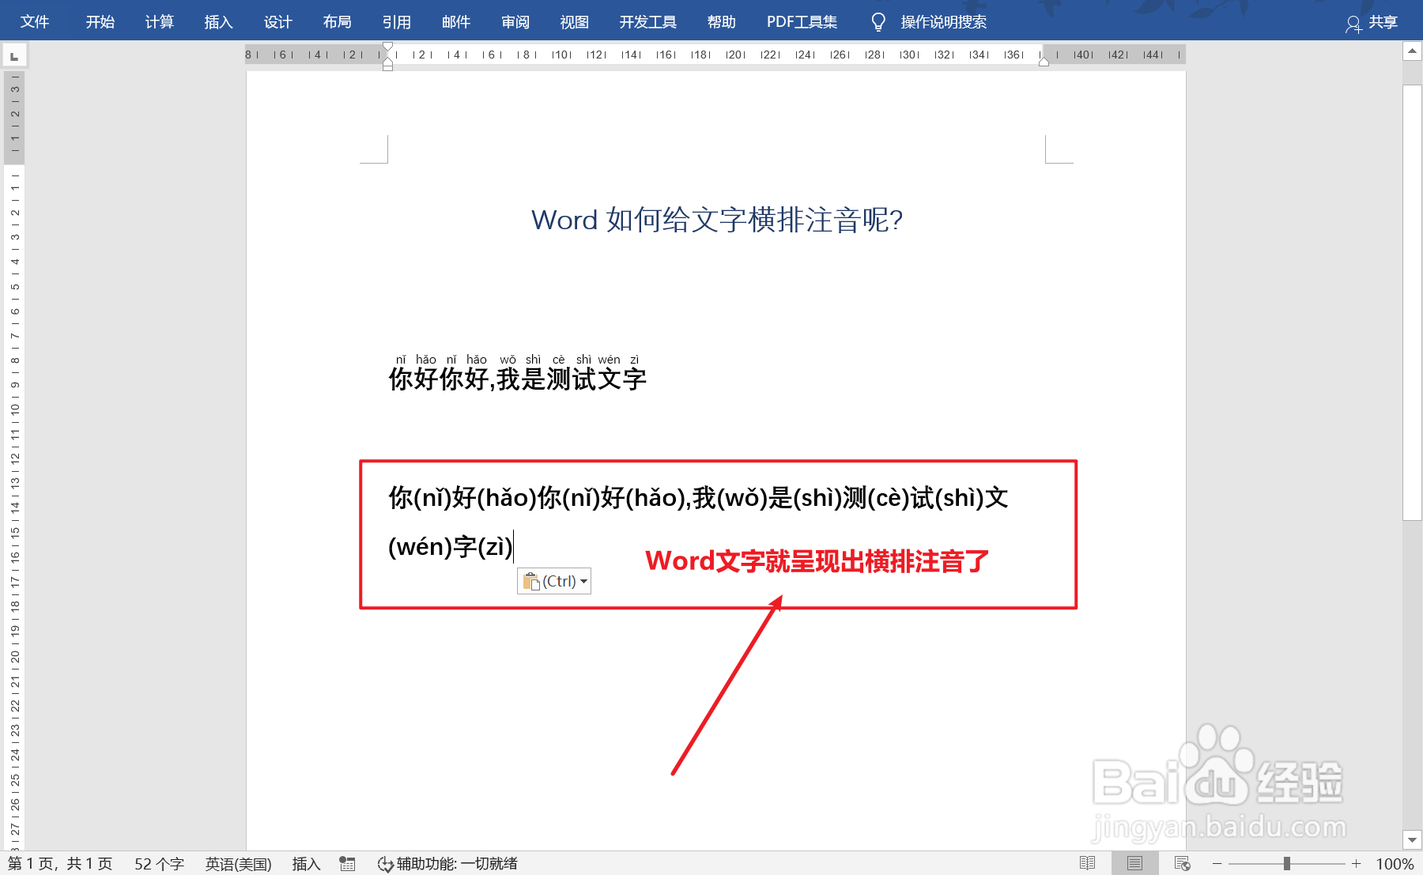Toggle the 插入 insert mode indicator

[306, 864]
